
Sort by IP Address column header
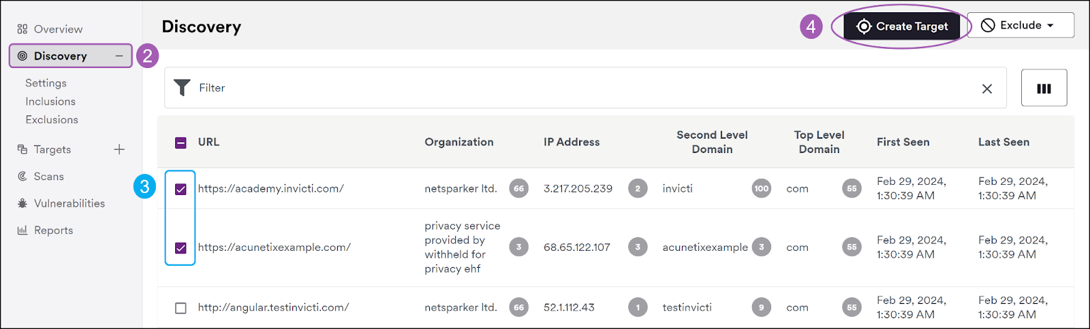pyautogui.click(x=572, y=142)
